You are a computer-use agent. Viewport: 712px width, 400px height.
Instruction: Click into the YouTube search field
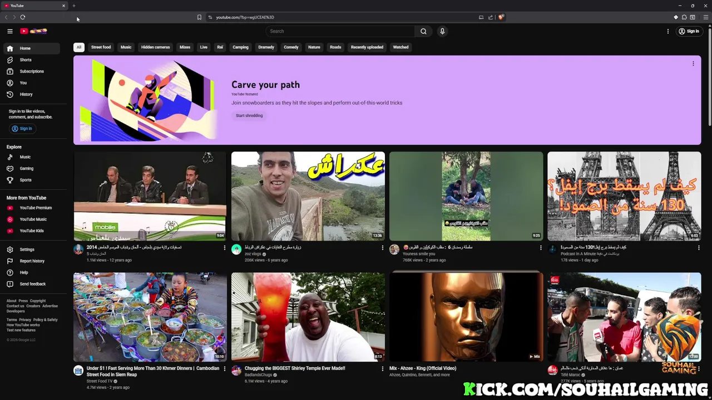click(339, 31)
